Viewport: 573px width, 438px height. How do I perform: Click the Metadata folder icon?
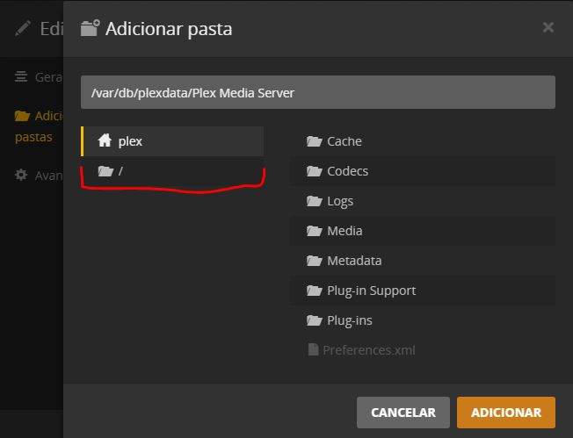(314, 261)
